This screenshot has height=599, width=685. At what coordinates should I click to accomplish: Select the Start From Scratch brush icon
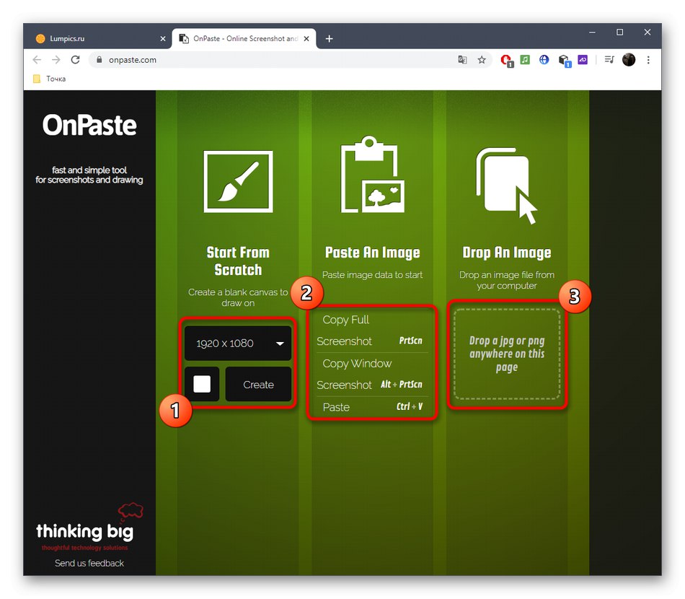coord(238,180)
